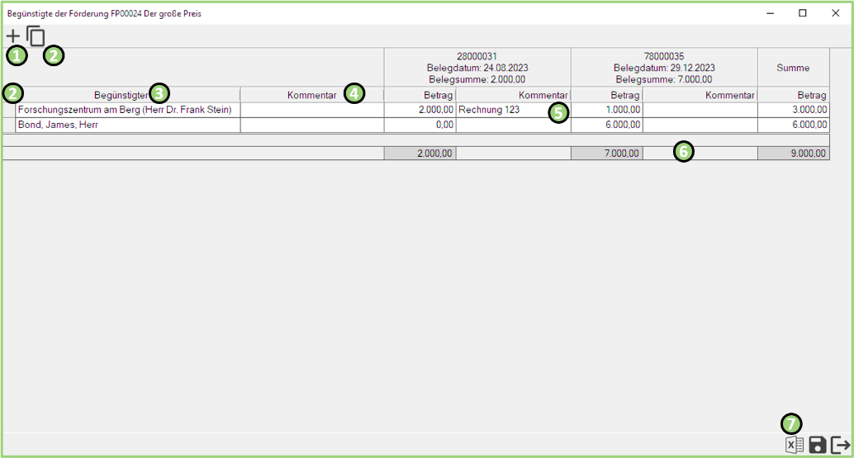Click the plus icon to add beneficiary
This screenshot has height=458, width=854.
[x=13, y=36]
